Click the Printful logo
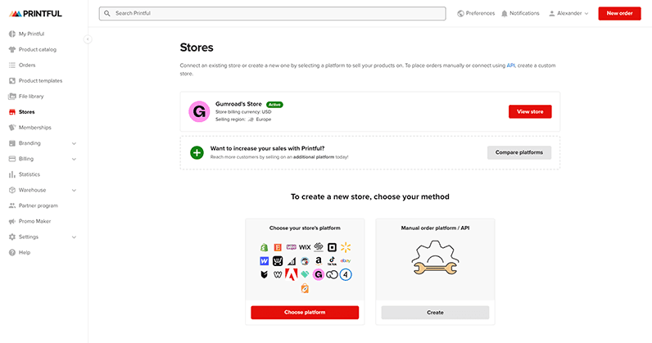652x343 pixels. [x=35, y=14]
